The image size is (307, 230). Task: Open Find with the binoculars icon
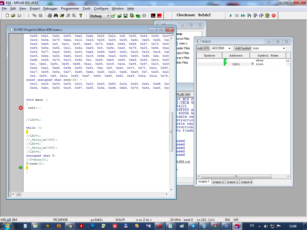coord(56,15)
